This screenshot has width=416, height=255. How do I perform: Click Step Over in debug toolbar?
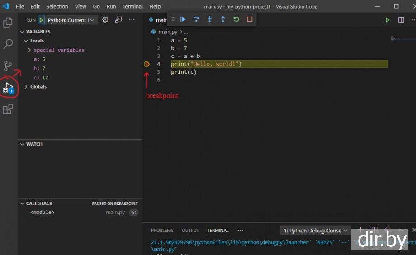[x=196, y=19]
